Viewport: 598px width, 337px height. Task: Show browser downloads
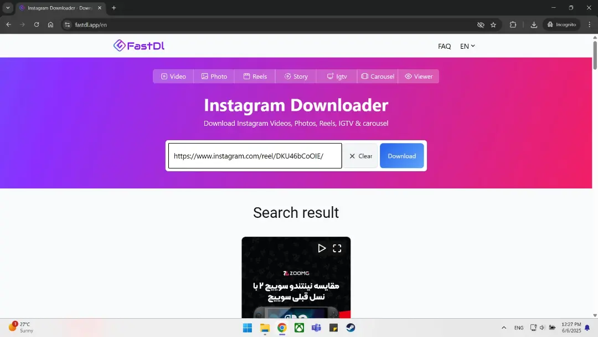pos(534,24)
